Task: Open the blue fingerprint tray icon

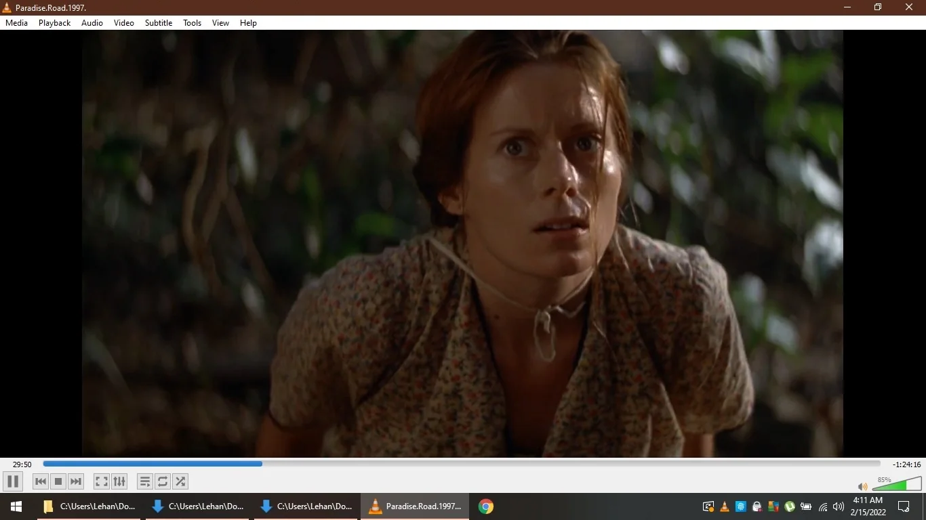Action: pos(741,506)
